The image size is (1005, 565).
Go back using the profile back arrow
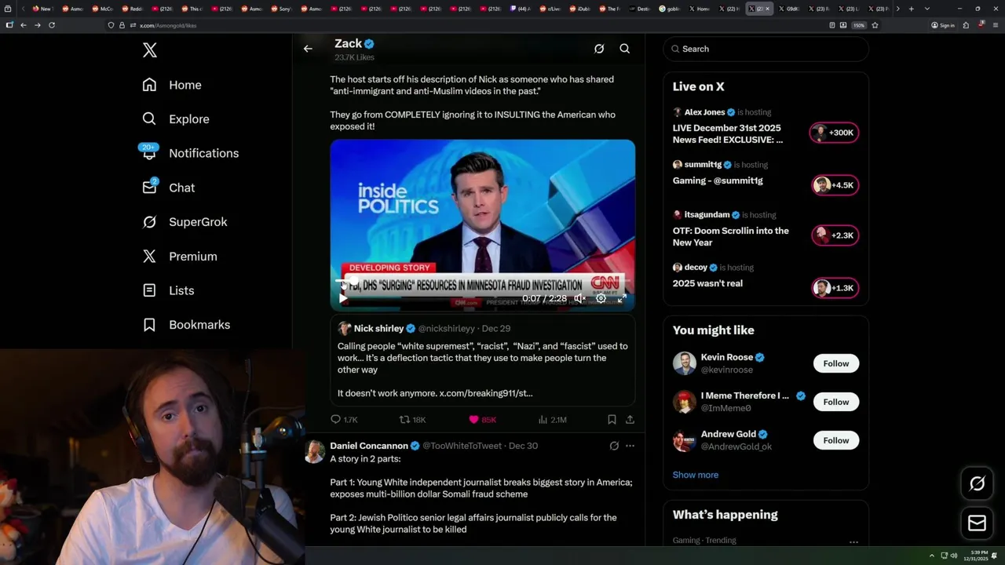pyautogui.click(x=308, y=49)
